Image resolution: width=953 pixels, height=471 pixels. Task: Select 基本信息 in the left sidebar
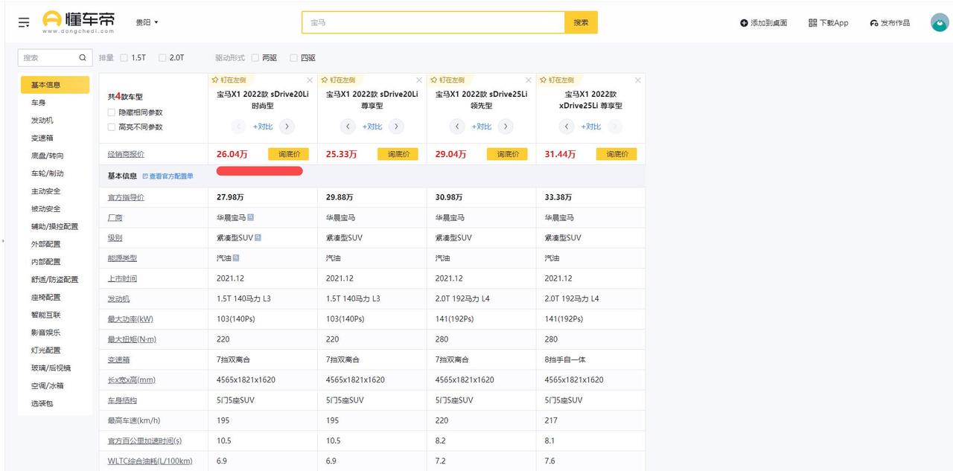click(55, 85)
